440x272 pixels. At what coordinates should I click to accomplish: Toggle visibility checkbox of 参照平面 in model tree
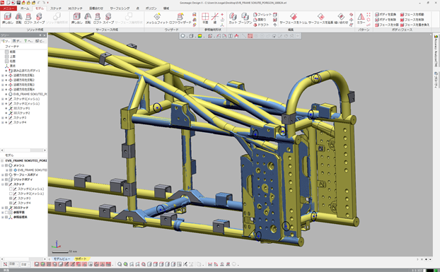coord(6,213)
